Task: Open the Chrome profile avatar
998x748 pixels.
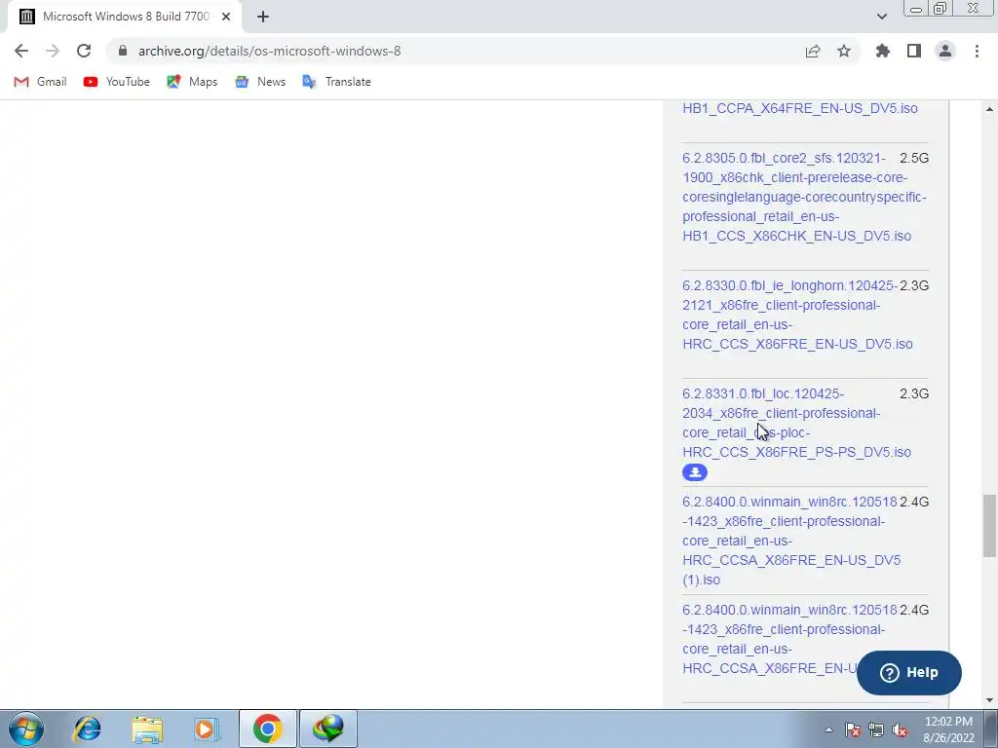Action: tap(945, 51)
